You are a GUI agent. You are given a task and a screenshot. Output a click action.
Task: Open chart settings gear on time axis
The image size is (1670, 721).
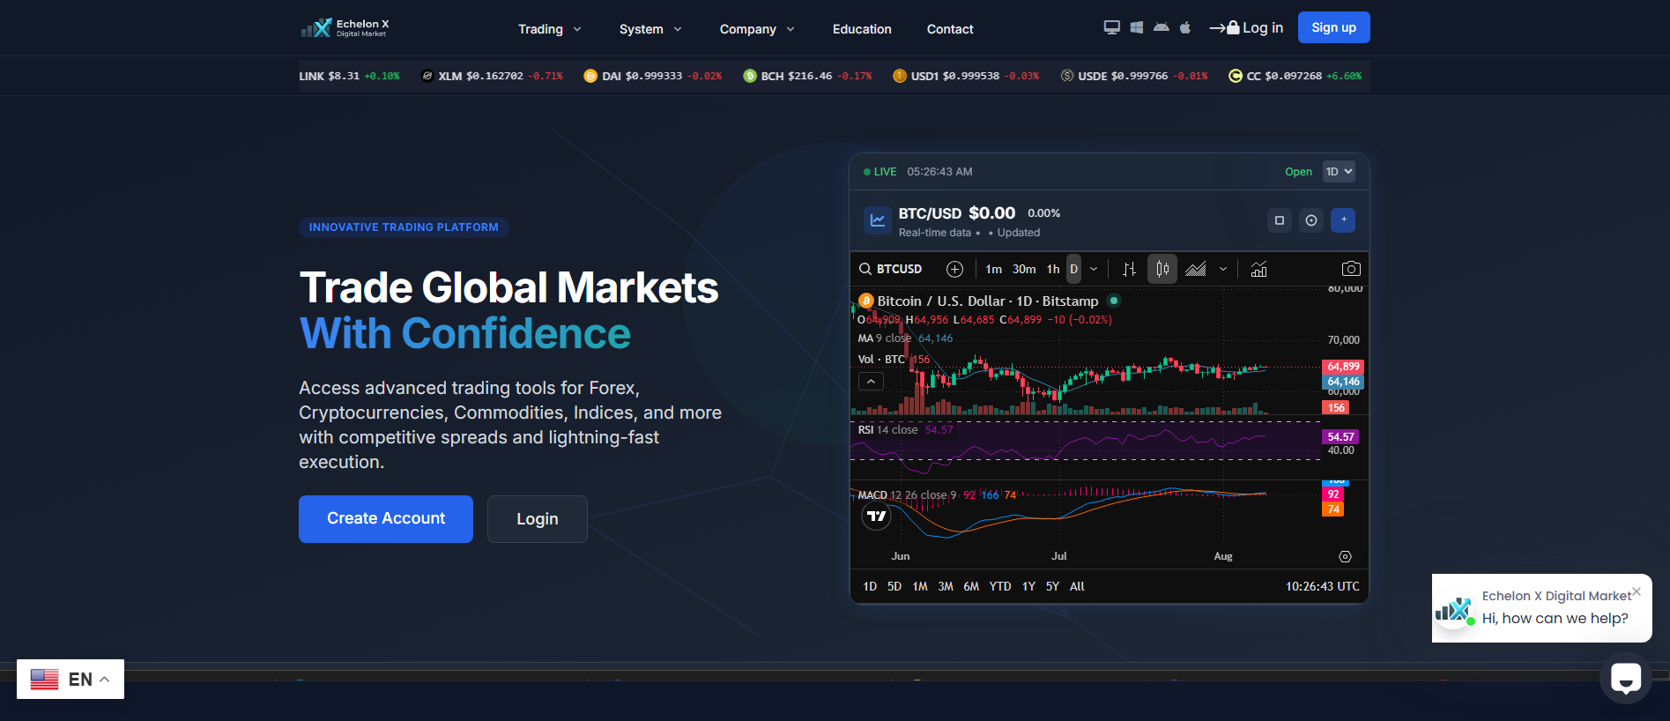[1345, 556]
